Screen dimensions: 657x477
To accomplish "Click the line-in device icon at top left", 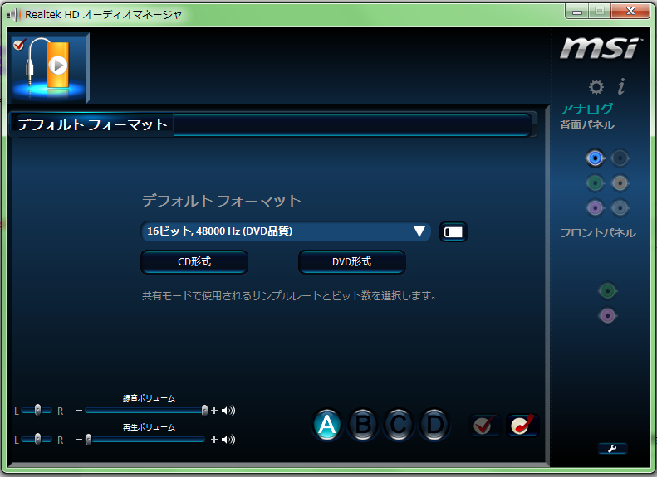I will 48,67.
